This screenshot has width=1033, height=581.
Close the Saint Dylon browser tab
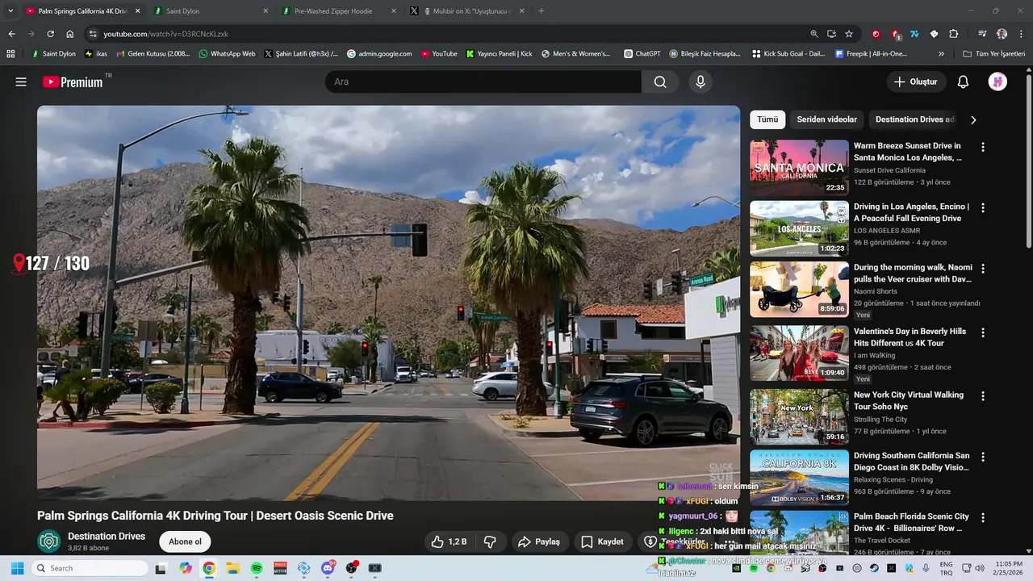(x=266, y=11)
